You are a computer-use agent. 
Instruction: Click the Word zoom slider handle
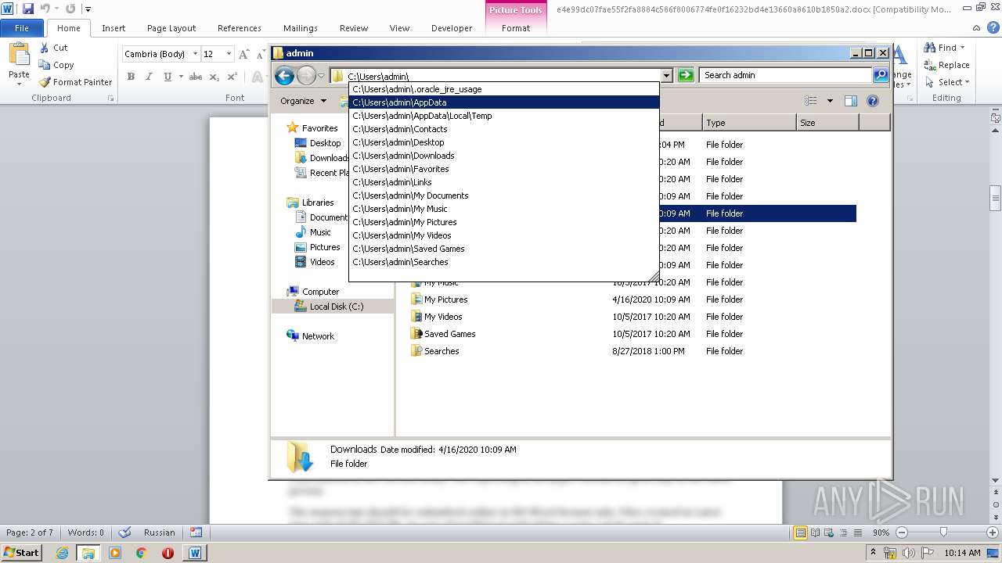pos(943,532)
